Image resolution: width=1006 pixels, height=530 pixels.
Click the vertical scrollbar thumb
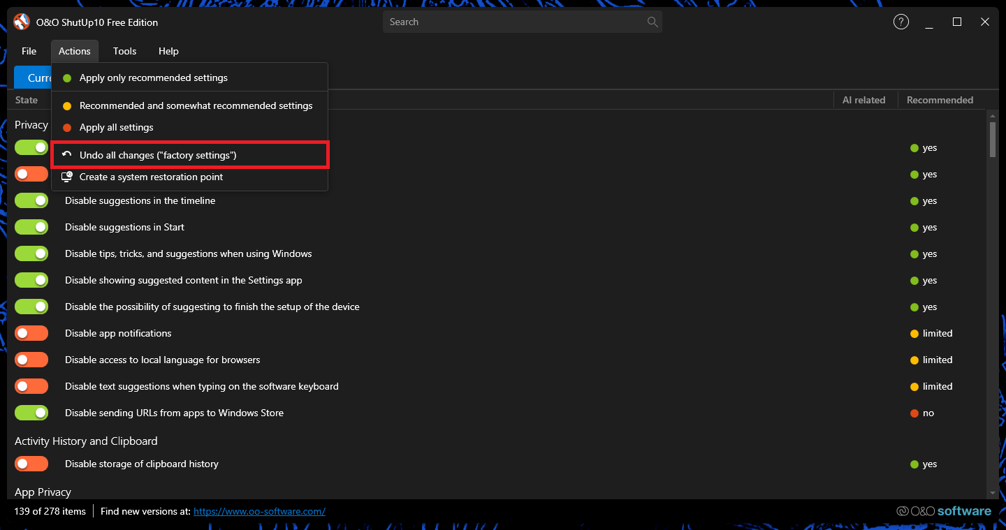[x=992, y=140]
